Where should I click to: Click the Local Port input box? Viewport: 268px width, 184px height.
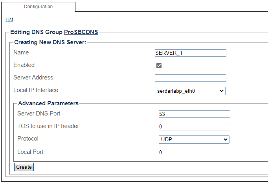coord(194,152)
